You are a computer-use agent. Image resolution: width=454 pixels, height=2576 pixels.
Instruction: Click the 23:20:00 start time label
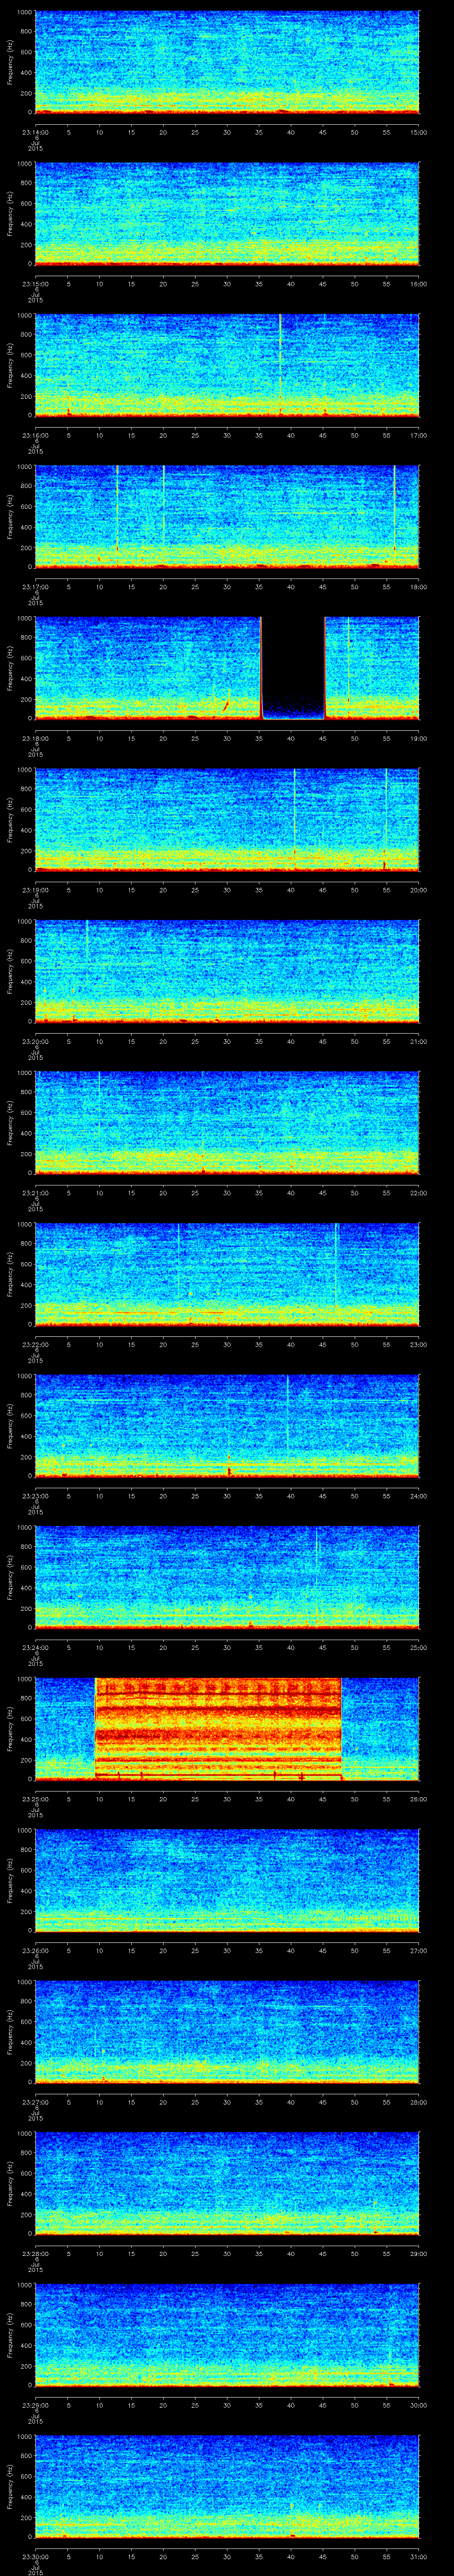coord(35,1041)
